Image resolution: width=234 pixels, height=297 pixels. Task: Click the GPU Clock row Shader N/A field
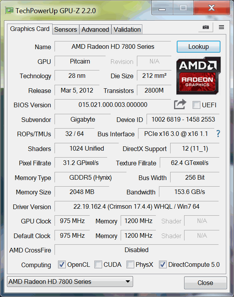tap(202, 221)
